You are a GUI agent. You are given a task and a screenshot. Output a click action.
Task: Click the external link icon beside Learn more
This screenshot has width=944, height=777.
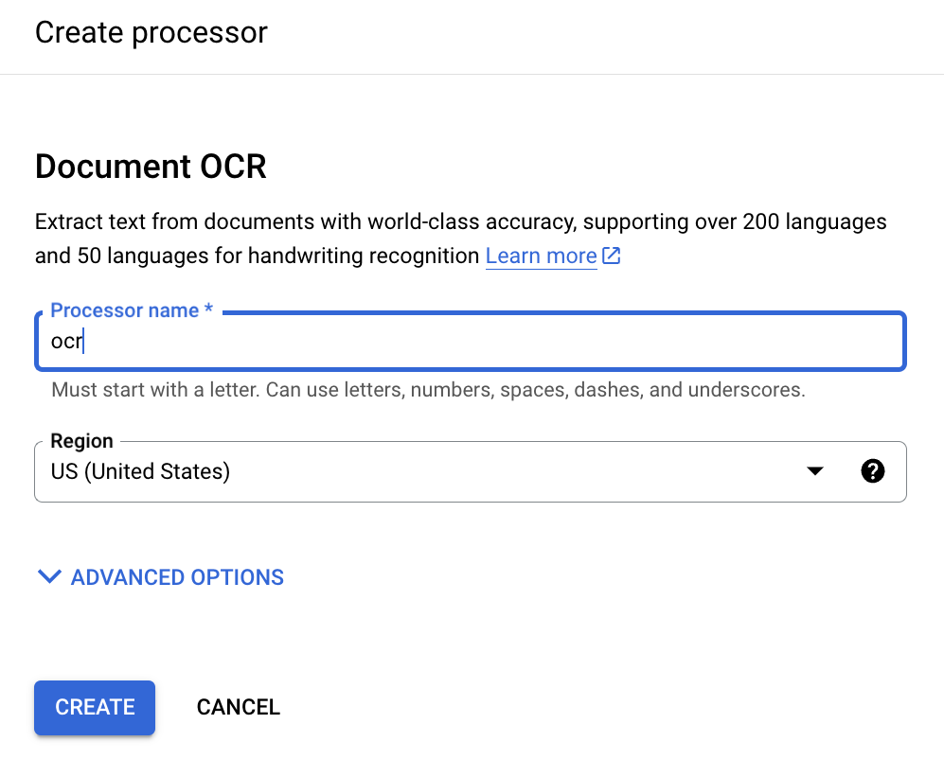(612, 256)
